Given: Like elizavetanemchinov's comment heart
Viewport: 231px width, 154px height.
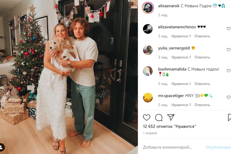Looking at the screenshot, I should 228,29.
